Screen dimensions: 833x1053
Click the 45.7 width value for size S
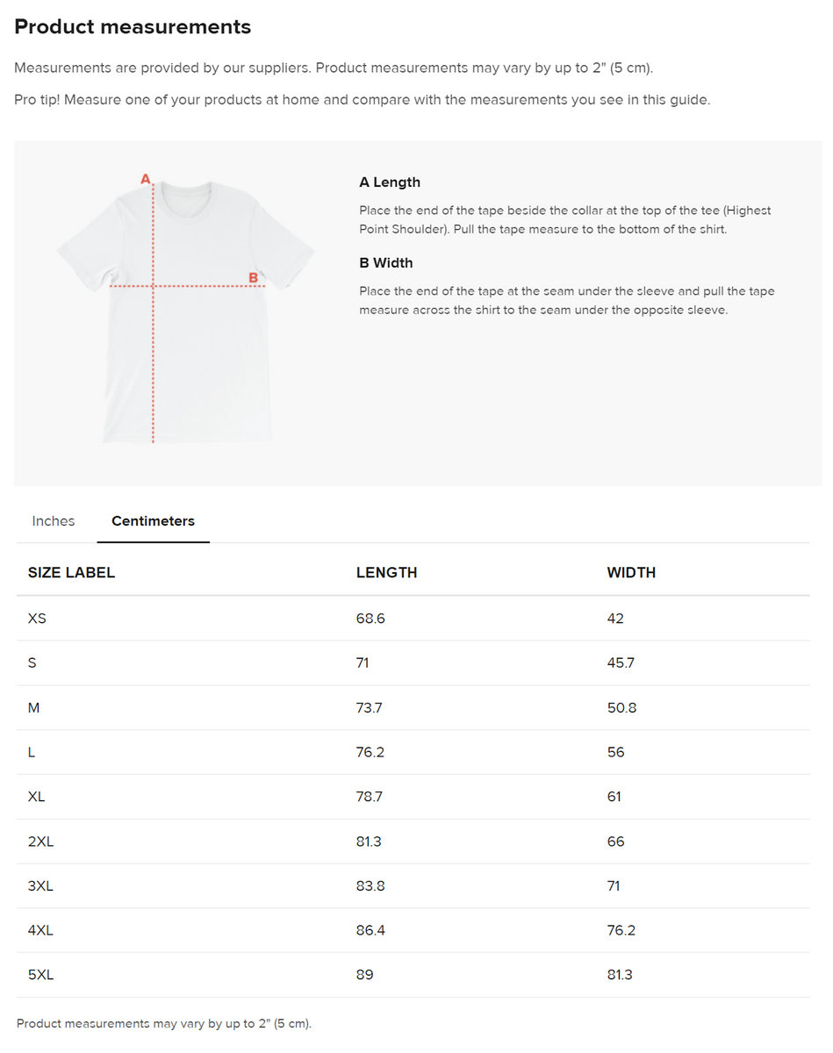coord(621,663)
